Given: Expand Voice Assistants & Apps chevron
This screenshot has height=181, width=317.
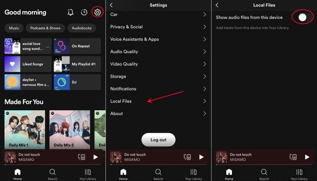Looking at the screenshot, I should click(205, 39).
